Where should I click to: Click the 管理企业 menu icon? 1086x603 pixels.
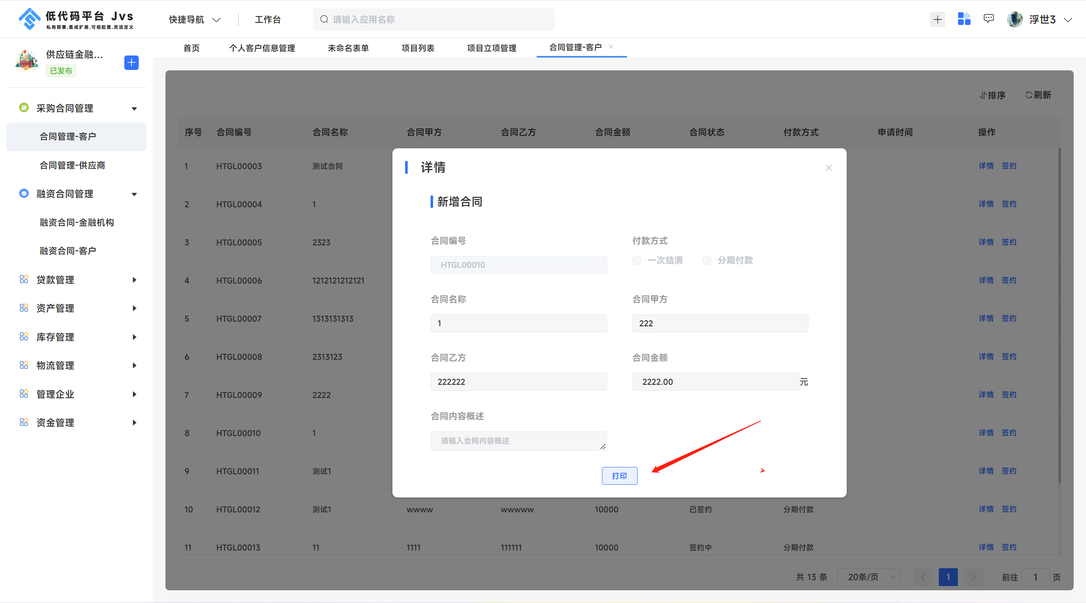(x=24, y=394)
